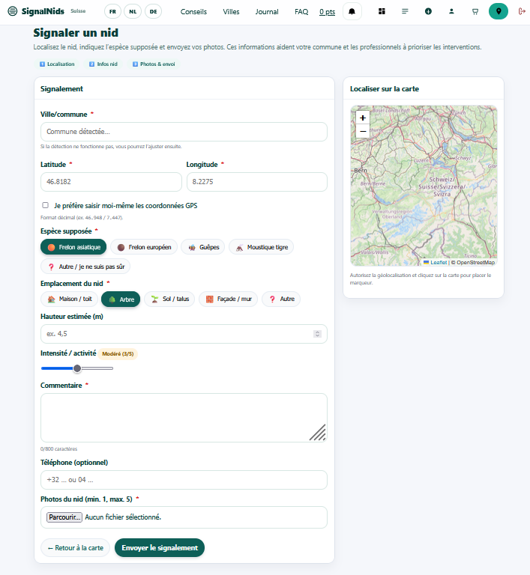Viewport: 530px width, 575px height.
Task: Click Parcourir to choose photos
Action: [x=64, y=517]
